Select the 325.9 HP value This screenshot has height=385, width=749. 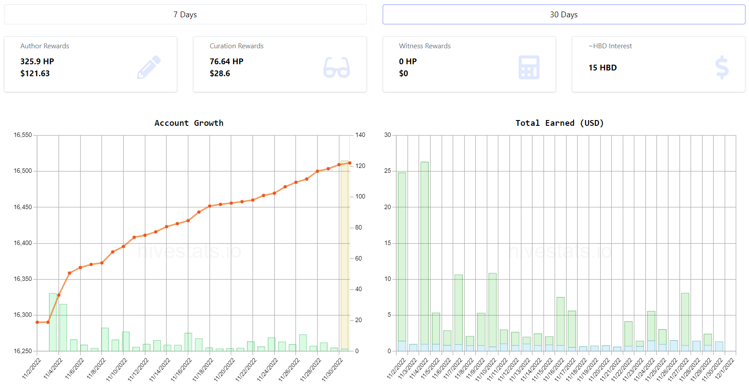pos(37,62)
